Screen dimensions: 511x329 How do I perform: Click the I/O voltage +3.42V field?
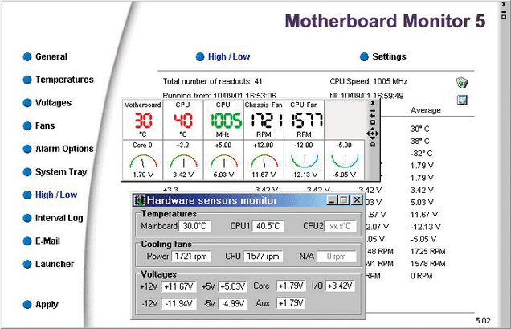(x=340, y=286)
